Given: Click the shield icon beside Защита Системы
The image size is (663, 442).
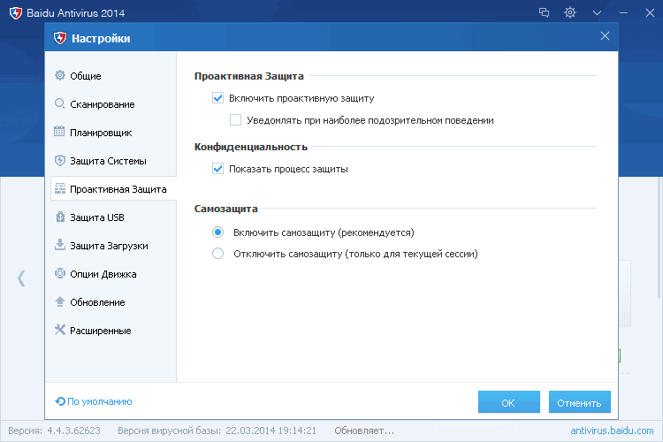Looking at the screenshot, I should click(60, 160).
